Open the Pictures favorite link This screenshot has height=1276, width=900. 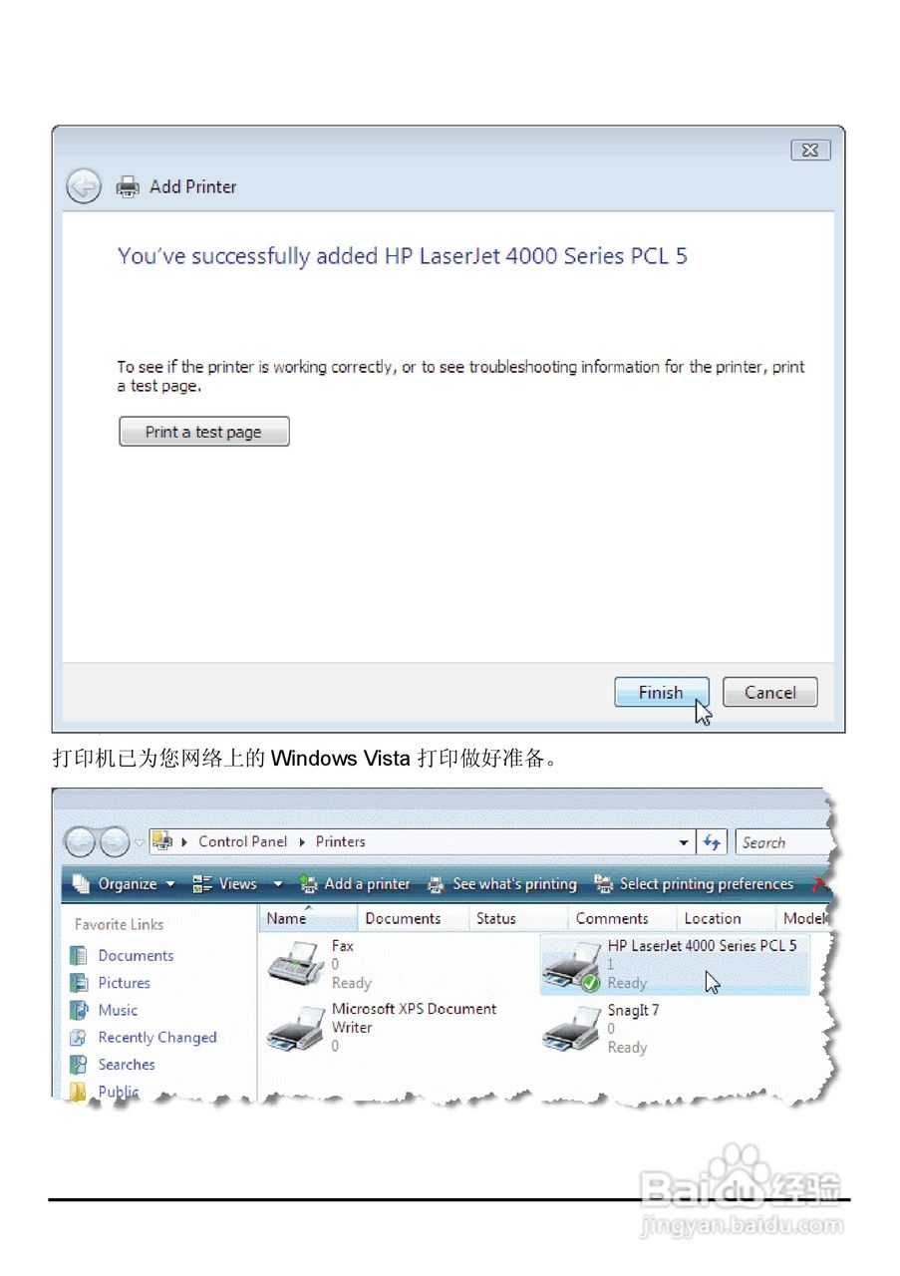pos(124,983)
